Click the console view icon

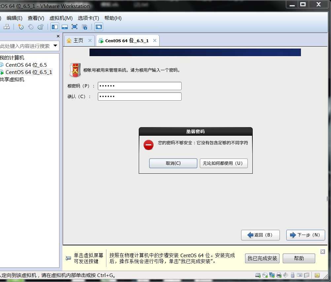[x=98, y=27]
